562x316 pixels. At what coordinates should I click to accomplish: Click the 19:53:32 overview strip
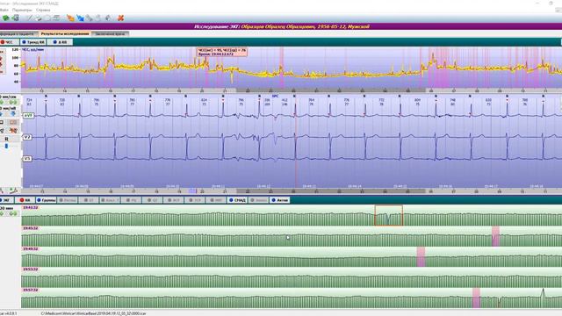(x=292, y=277)
